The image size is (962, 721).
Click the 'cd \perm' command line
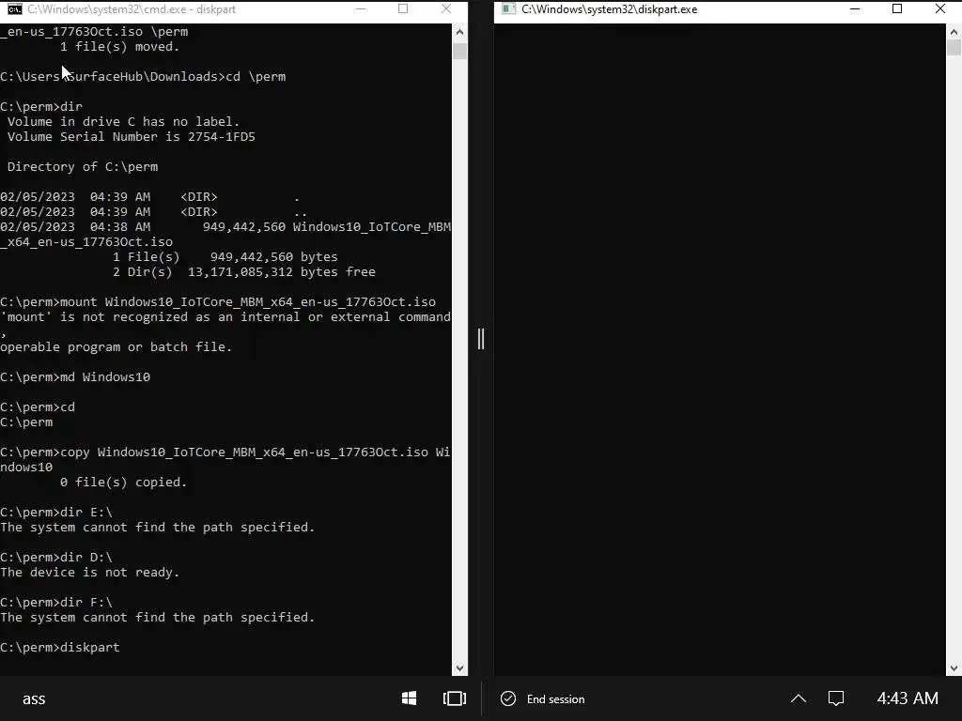(x=143, y=77)
